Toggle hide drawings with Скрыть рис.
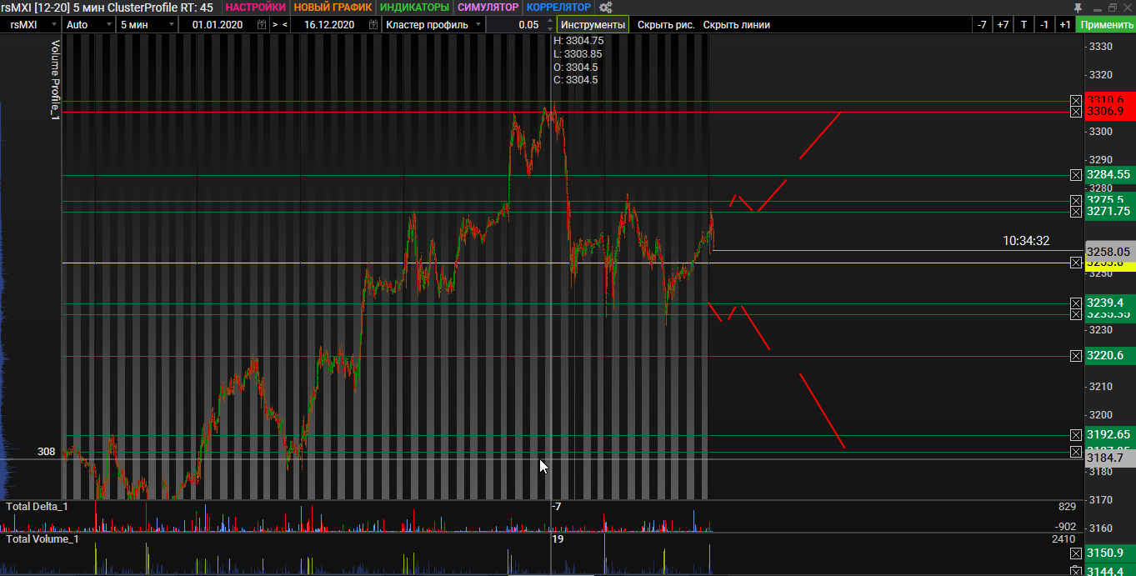The width and height of the screenshot is (1136, 576). (666, 25)
